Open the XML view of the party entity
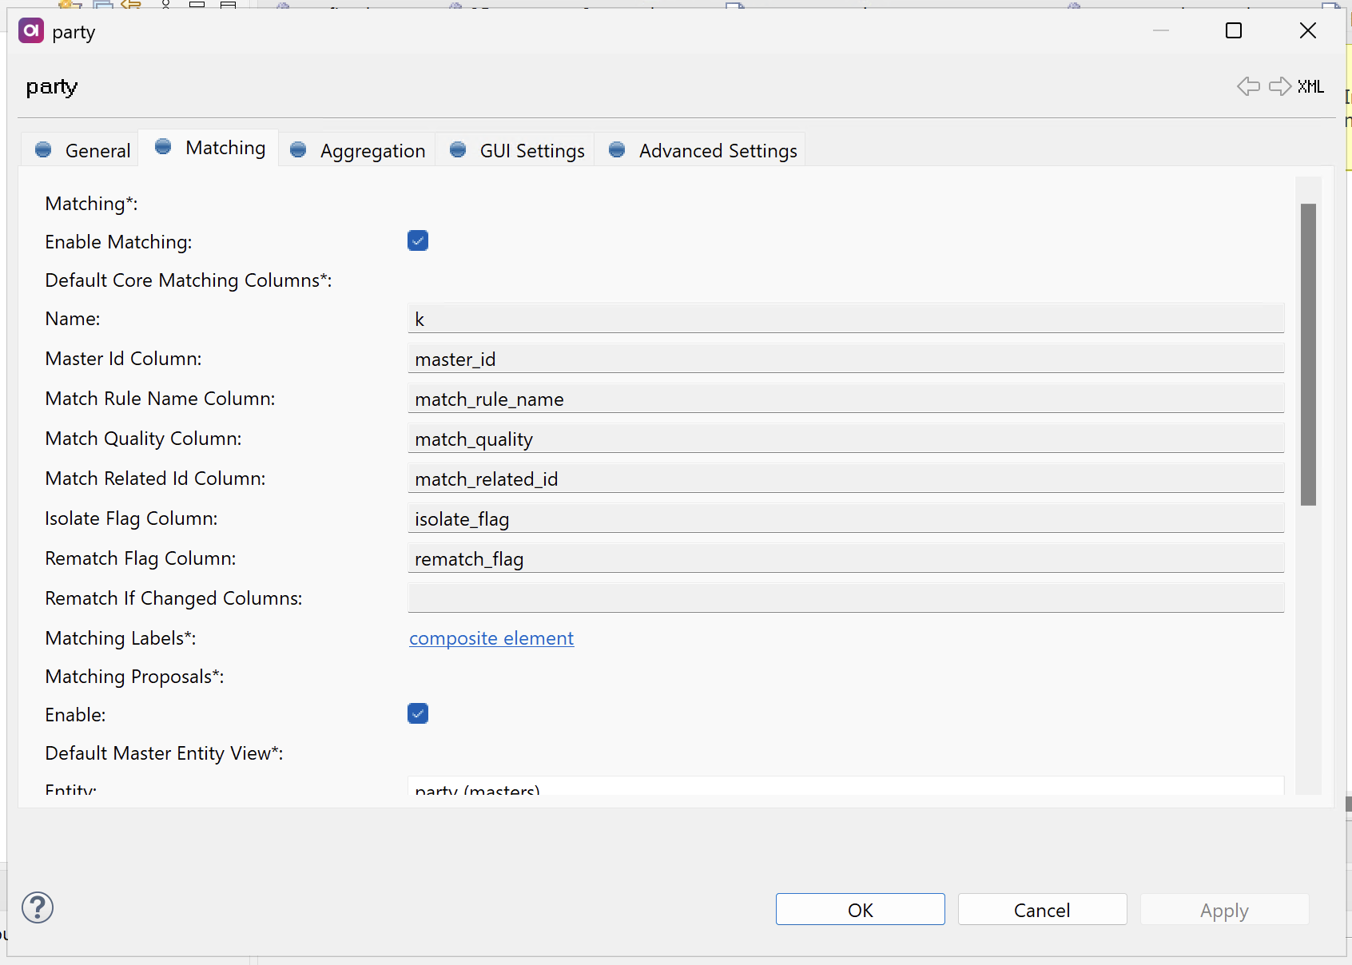This screenshot has width=1352, height=965. tap(1310, 86)
